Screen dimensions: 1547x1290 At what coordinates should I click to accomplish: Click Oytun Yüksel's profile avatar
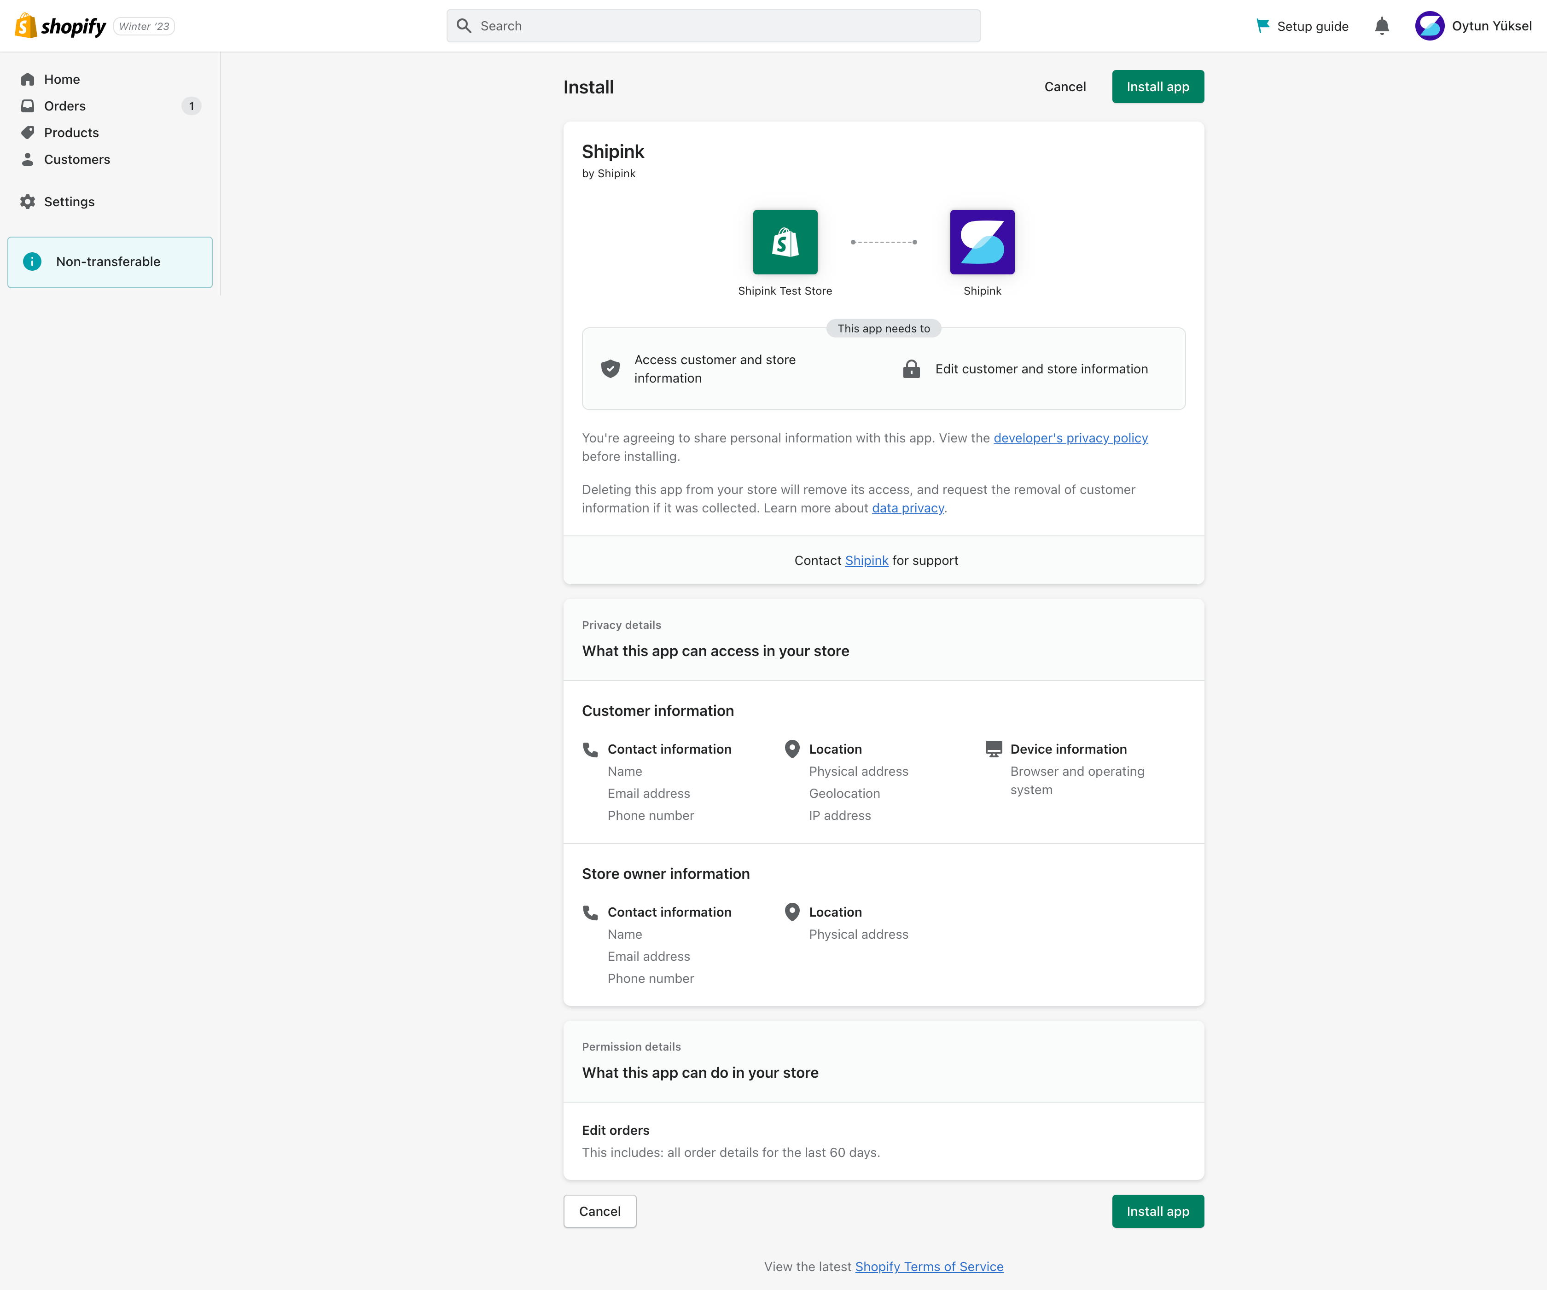point(1429,25)
